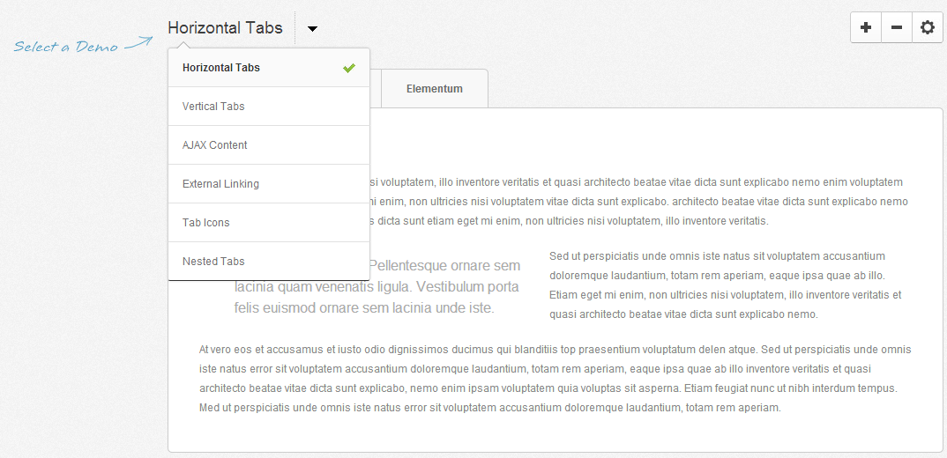Pick the External Linking demo entry
This screenshot has width=947, height=458.
[x=220, y=184]
